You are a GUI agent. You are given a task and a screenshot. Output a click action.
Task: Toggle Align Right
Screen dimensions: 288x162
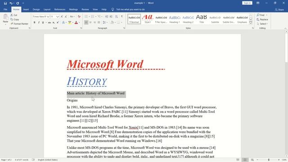point(94,22)
